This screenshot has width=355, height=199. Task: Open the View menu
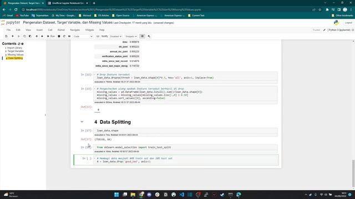coord(28,30)
